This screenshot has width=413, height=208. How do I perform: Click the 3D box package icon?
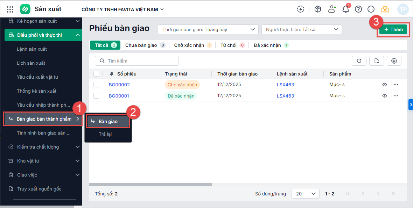[x=318, y=9]
